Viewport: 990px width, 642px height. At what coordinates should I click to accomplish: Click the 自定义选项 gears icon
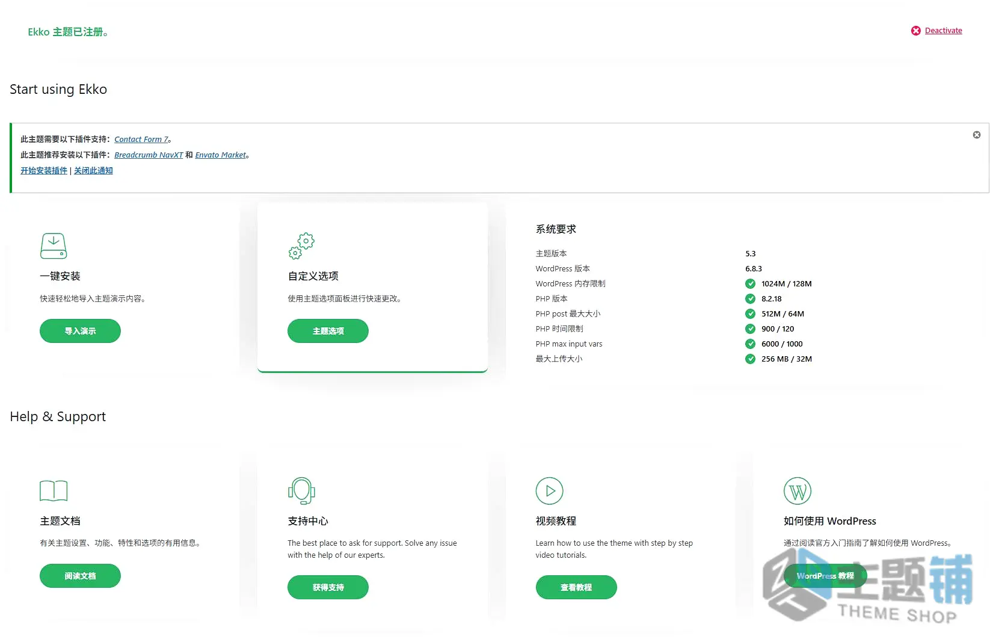tap(301, 246)
